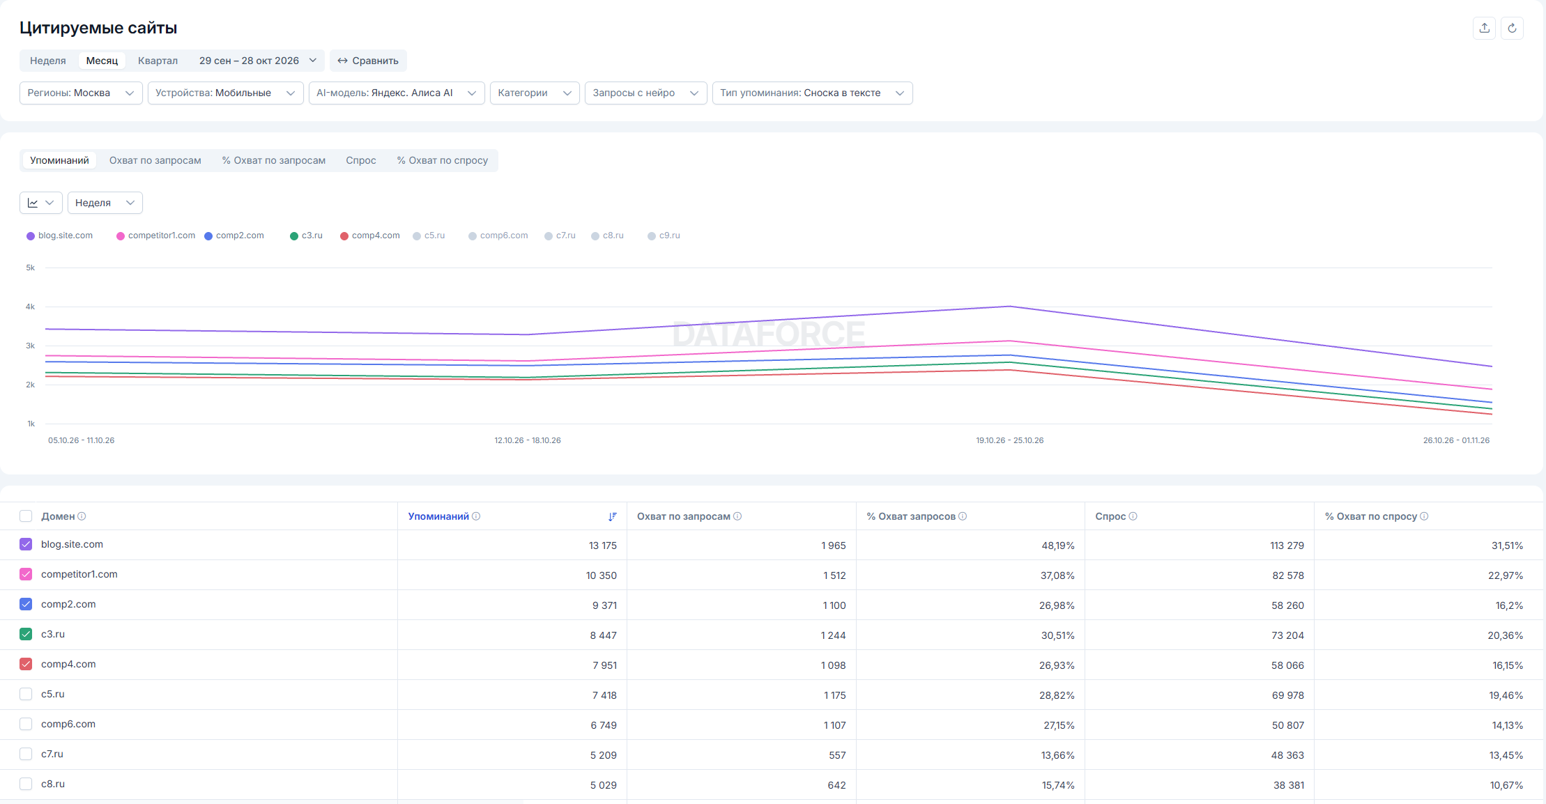Viewport: 1546px width, 804px height.
Task: Click info icon beside Охват по запросам header
Action: coord(737,516)
